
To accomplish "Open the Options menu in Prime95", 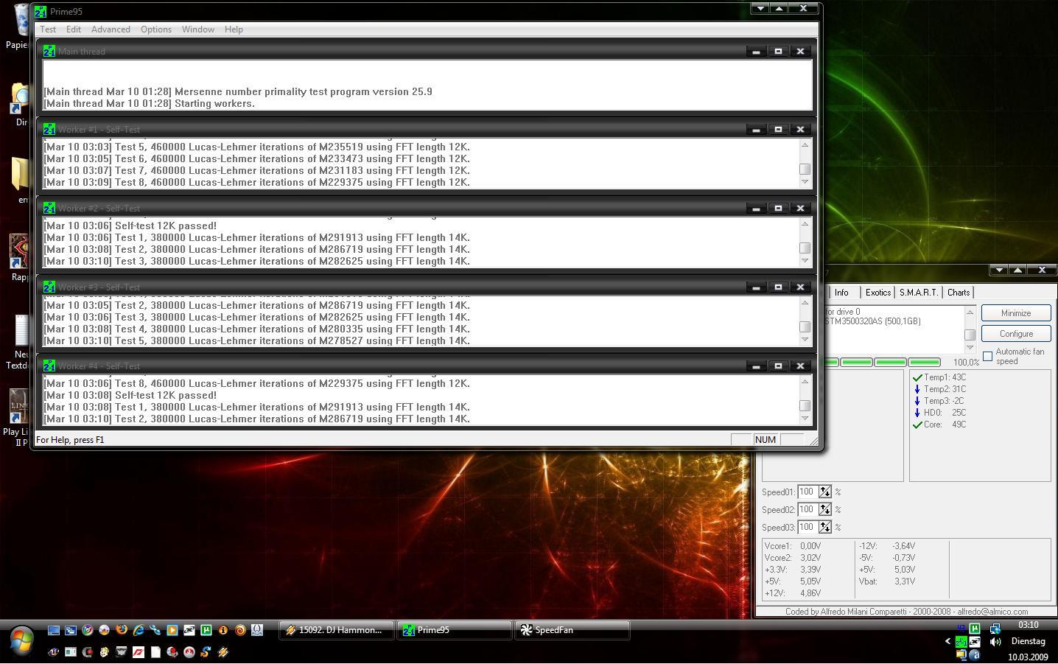I will click(x=156, y=29).
